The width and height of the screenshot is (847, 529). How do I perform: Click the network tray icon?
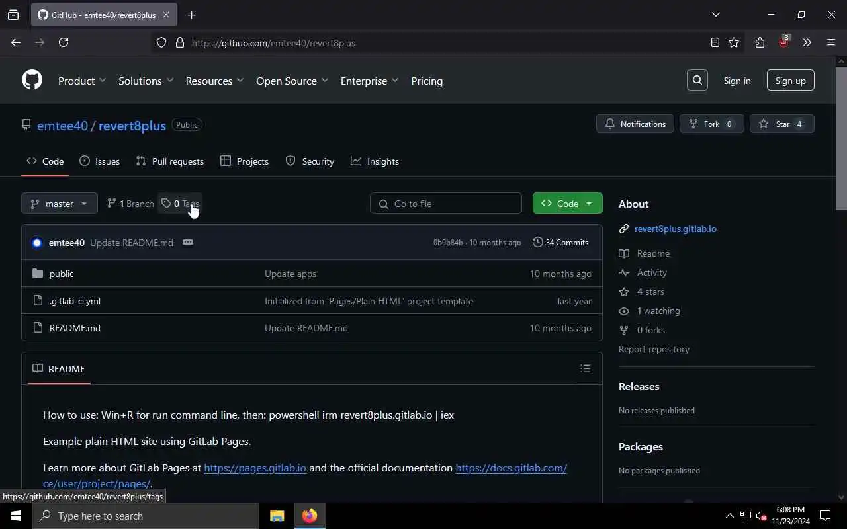pos(745,516)
